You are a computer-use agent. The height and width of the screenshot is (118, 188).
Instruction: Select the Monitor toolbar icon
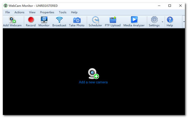(x=44, y=20)
